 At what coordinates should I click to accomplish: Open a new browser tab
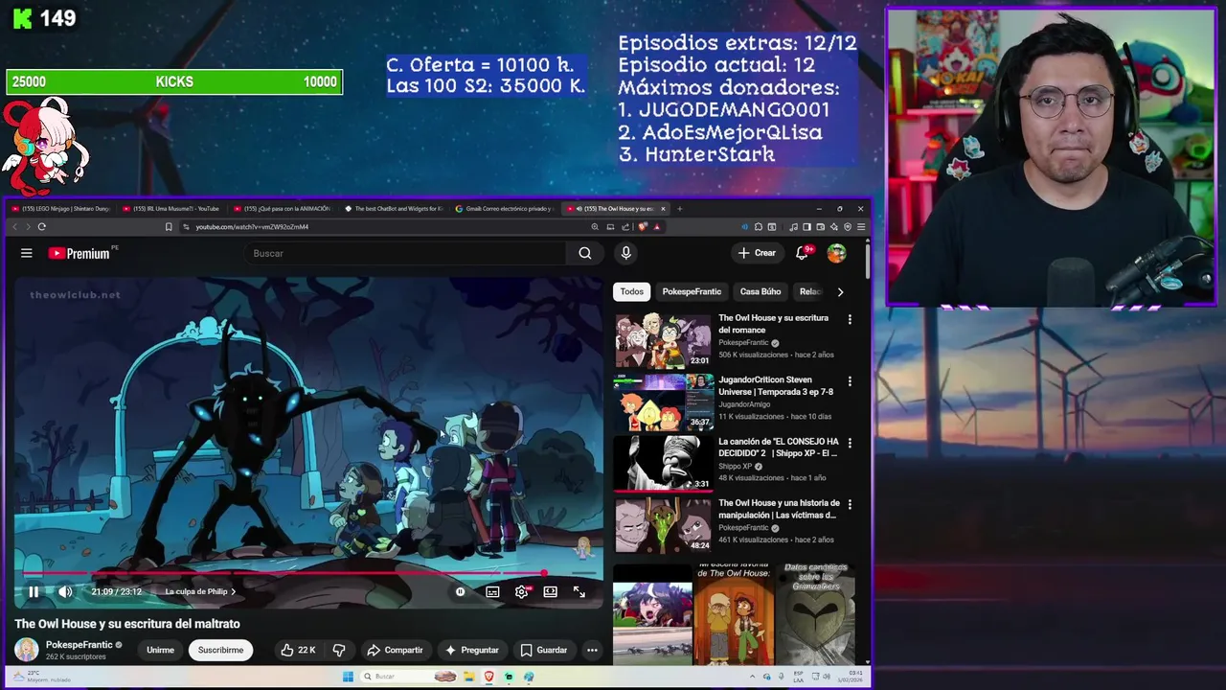coord(679,208)
